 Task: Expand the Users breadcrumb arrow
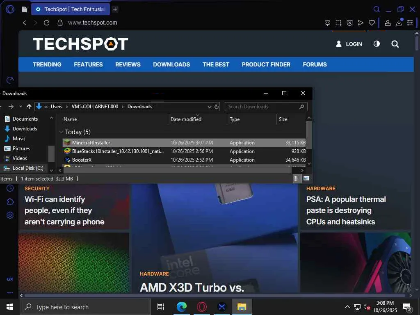[67, 107]
